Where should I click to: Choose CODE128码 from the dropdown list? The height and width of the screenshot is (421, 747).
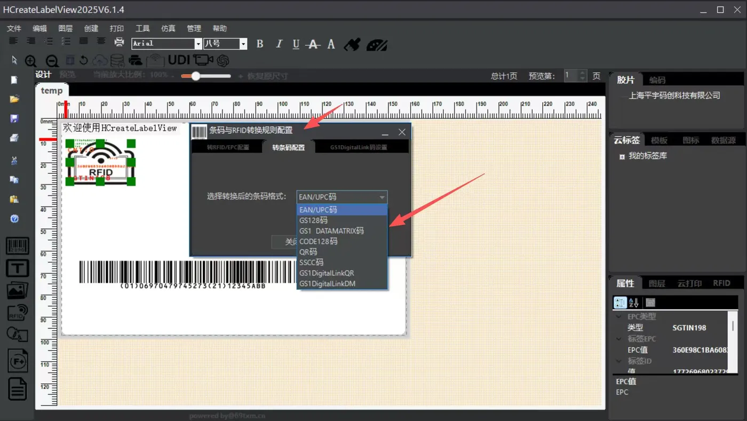pyautogui.click(x=342, y=241)
